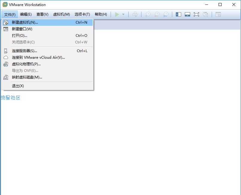The image size is (241, 195).
Task: Select 退出(X) to exit the application
Action: tap(48, 86)
